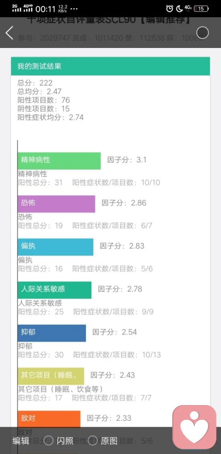Viewport: 221px width, 454px height.
Task: Click the teal 人际关系敏感 bar
Action: (x=54, y=290)
